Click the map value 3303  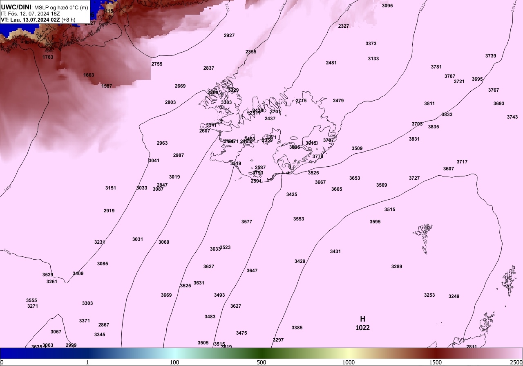(87, 303)
